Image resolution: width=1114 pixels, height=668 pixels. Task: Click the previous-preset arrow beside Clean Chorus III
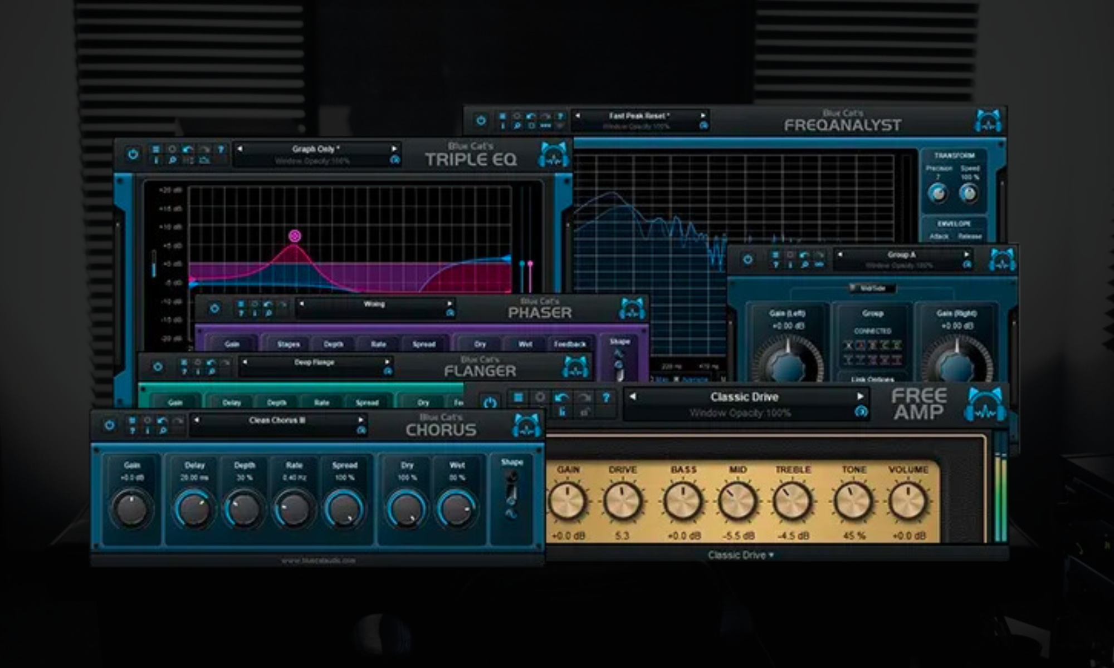point(197,420)
